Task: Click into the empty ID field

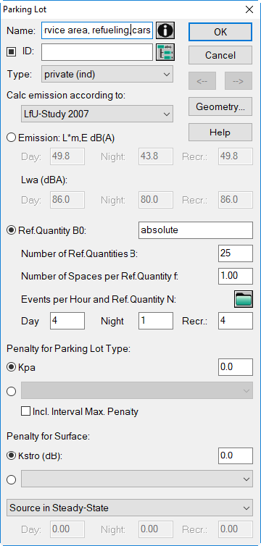Action: [x=97, y=52]
